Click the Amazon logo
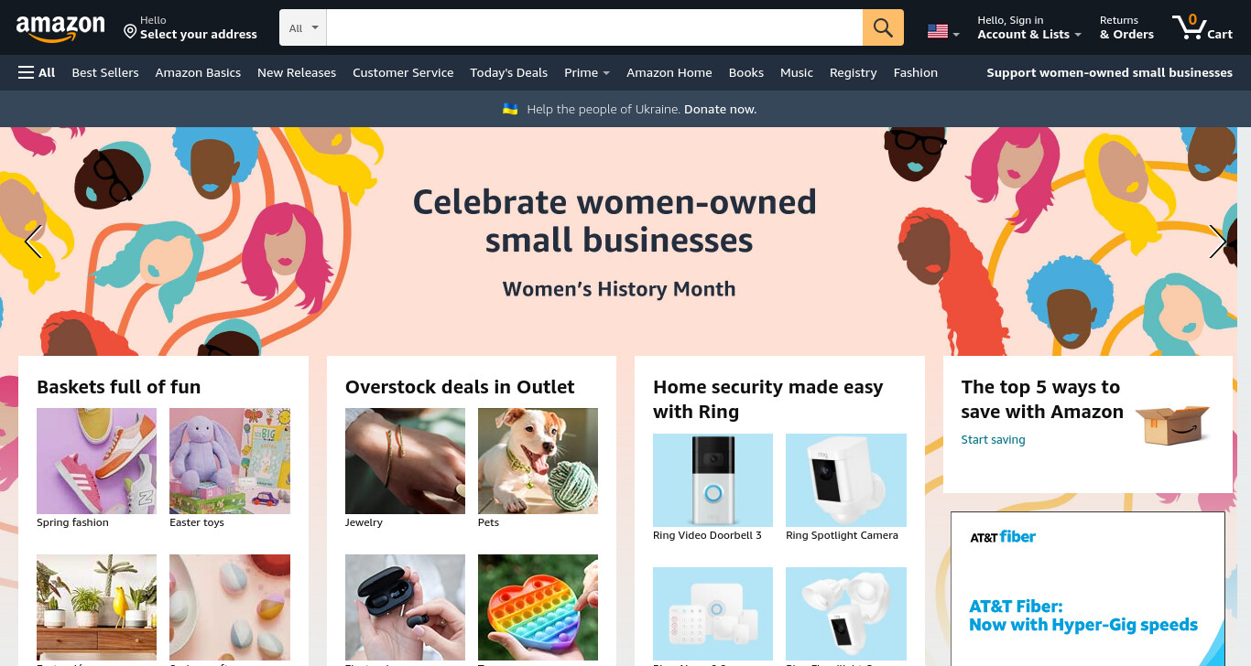 click(x=60, y=28)
